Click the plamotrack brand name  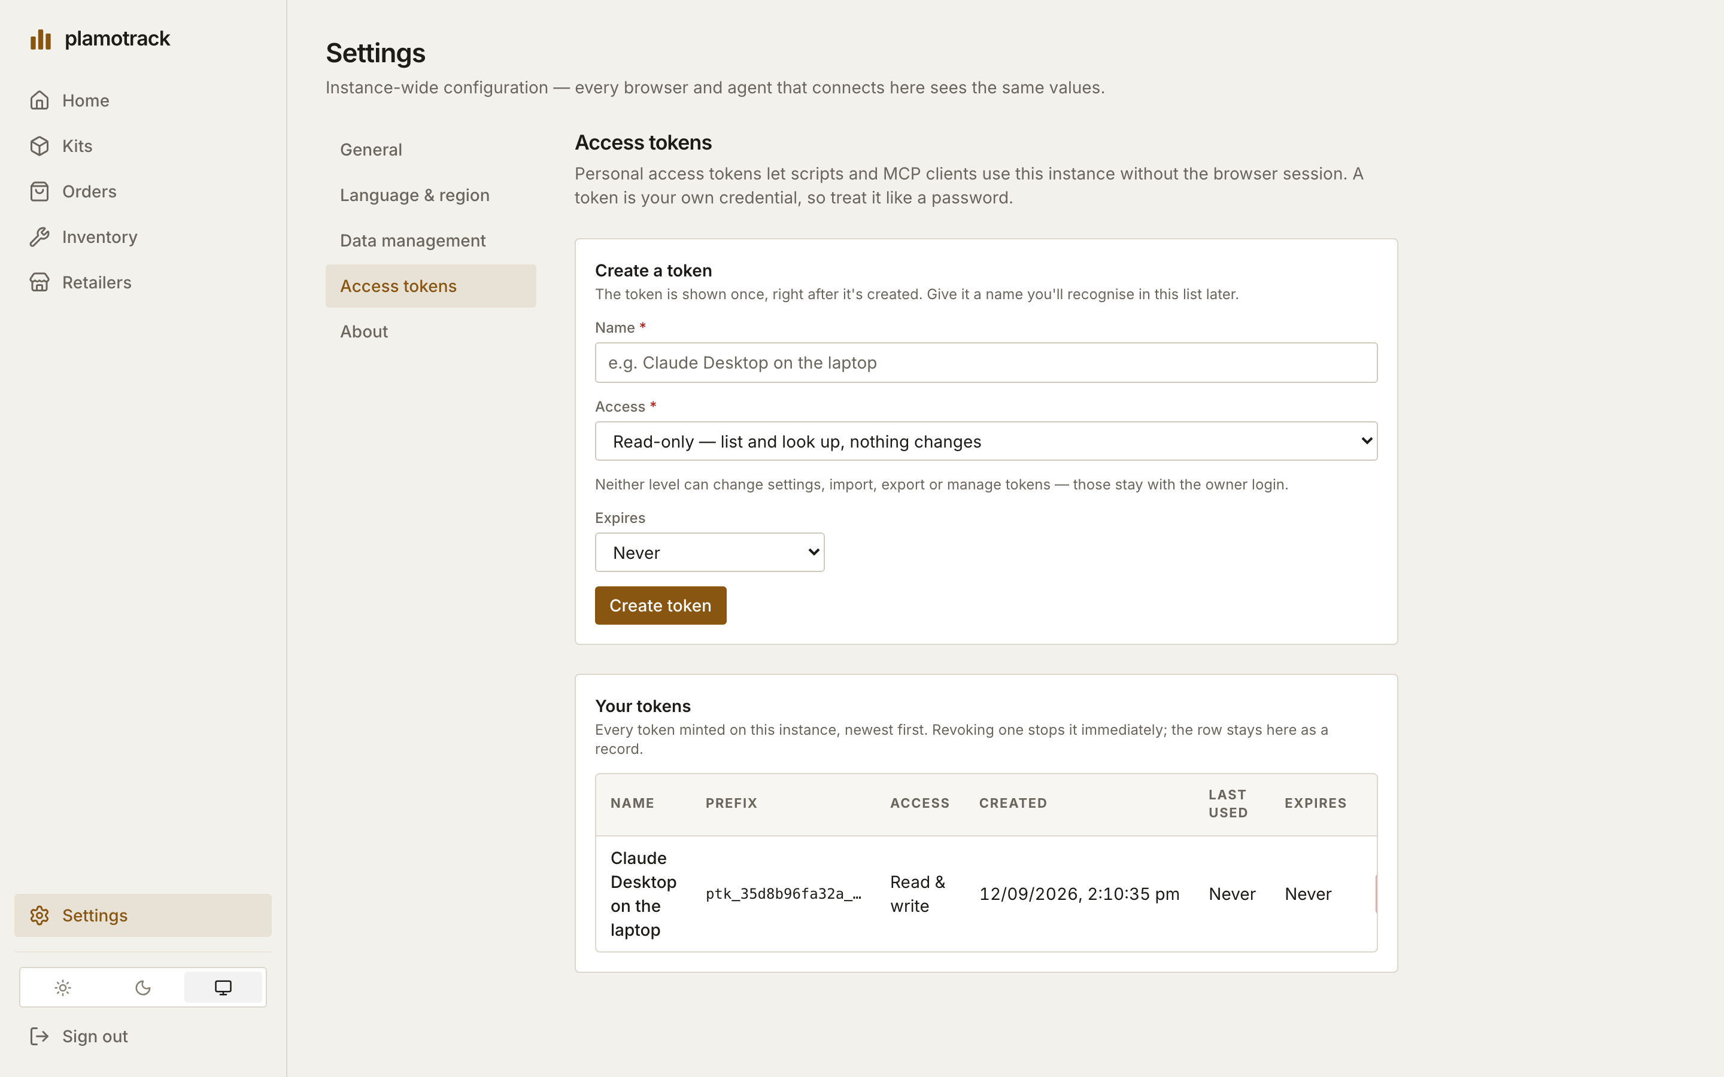click(x=117, y=38)
